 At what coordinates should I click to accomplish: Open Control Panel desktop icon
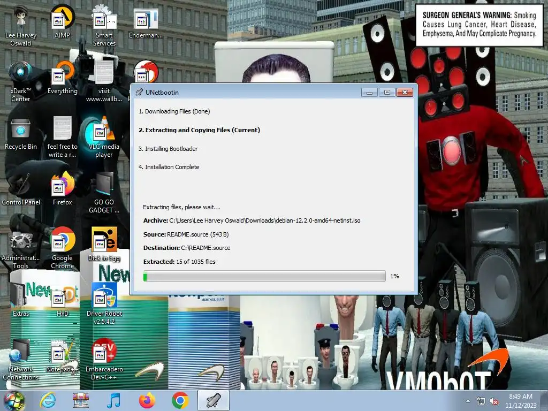(21, 188)
